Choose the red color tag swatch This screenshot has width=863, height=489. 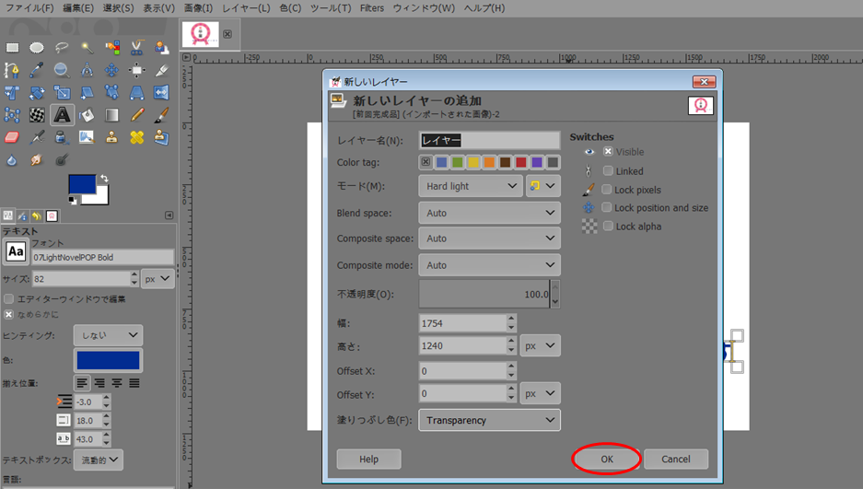point(520,162)
